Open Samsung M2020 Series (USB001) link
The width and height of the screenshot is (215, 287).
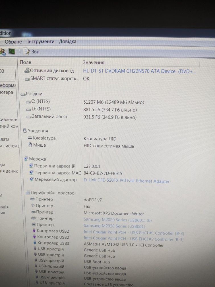[114, 226]
